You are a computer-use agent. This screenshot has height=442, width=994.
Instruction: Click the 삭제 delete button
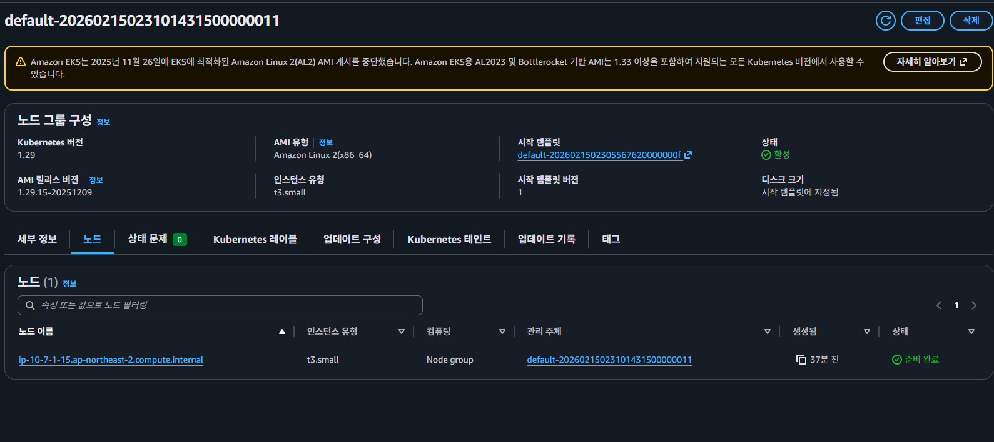pyautogui.click(x=971, y=21)
